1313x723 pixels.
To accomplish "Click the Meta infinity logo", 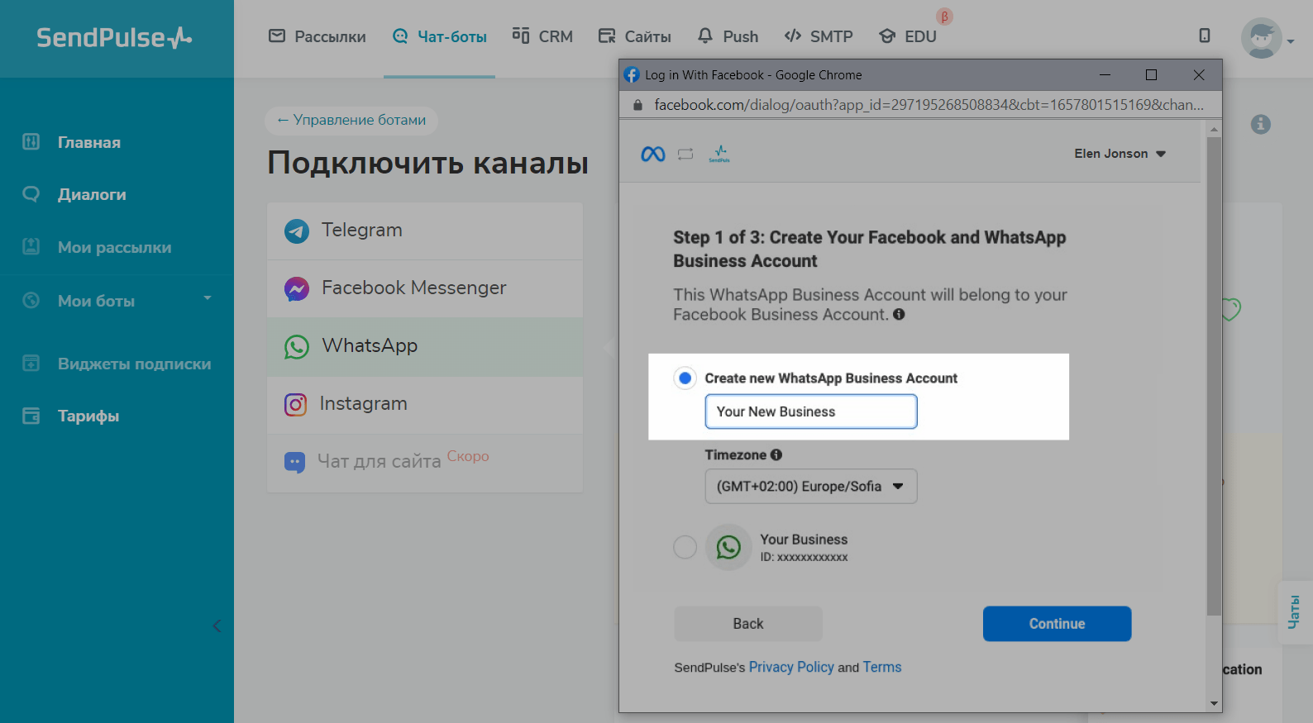I will (652, 155).
